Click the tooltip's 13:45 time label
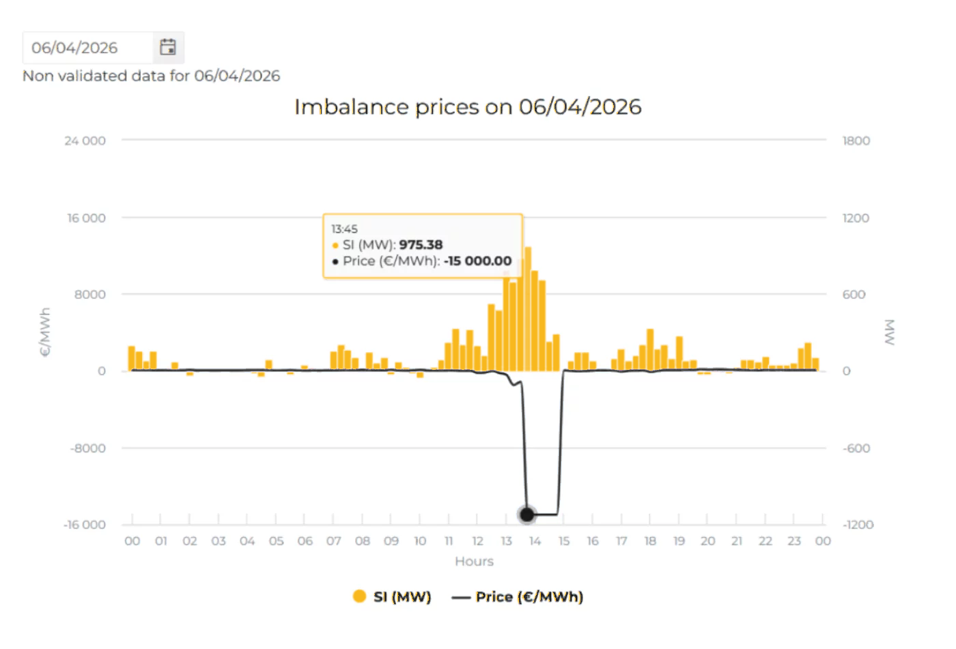The width and height of the screenshot is (956, 649). coord(344,229)
